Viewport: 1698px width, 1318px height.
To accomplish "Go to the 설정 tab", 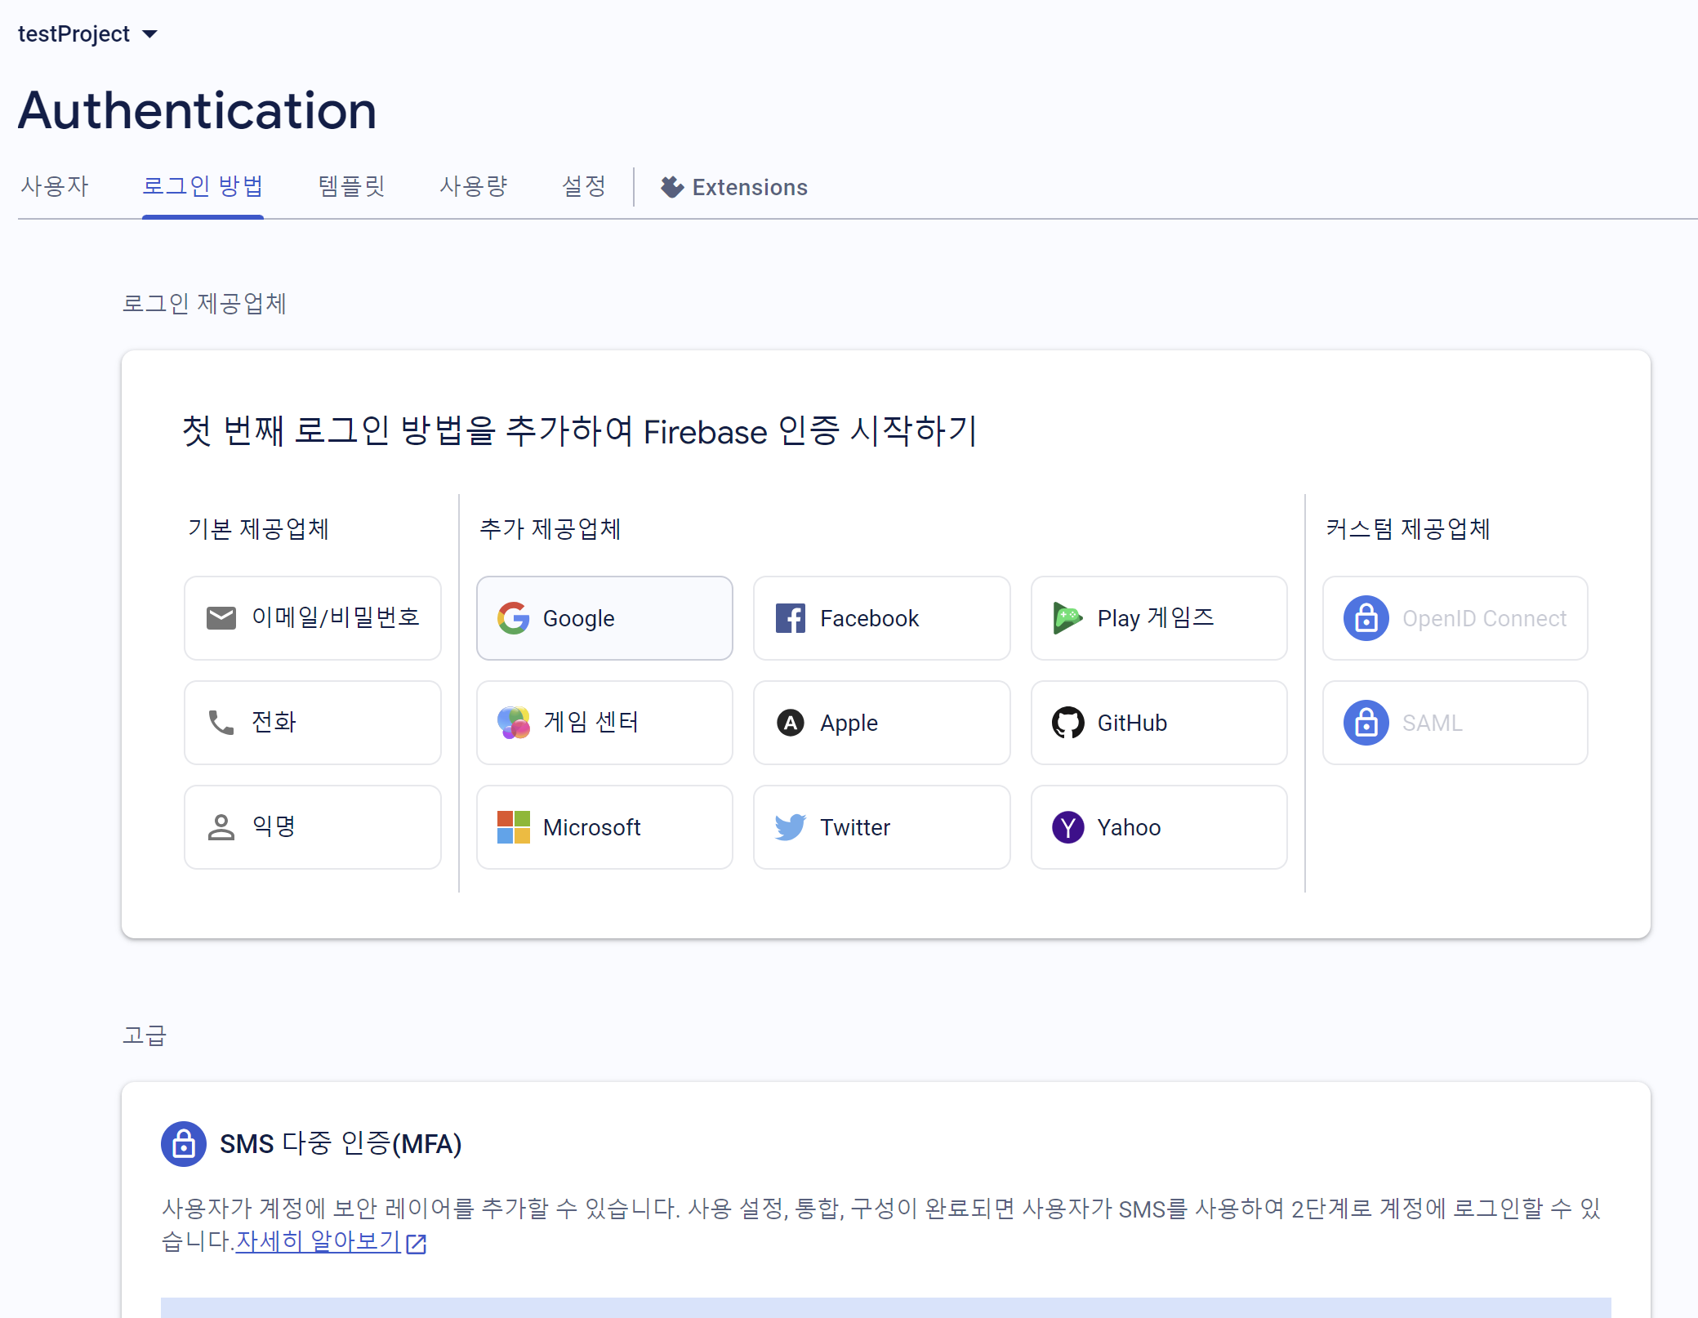I will 584,187.
